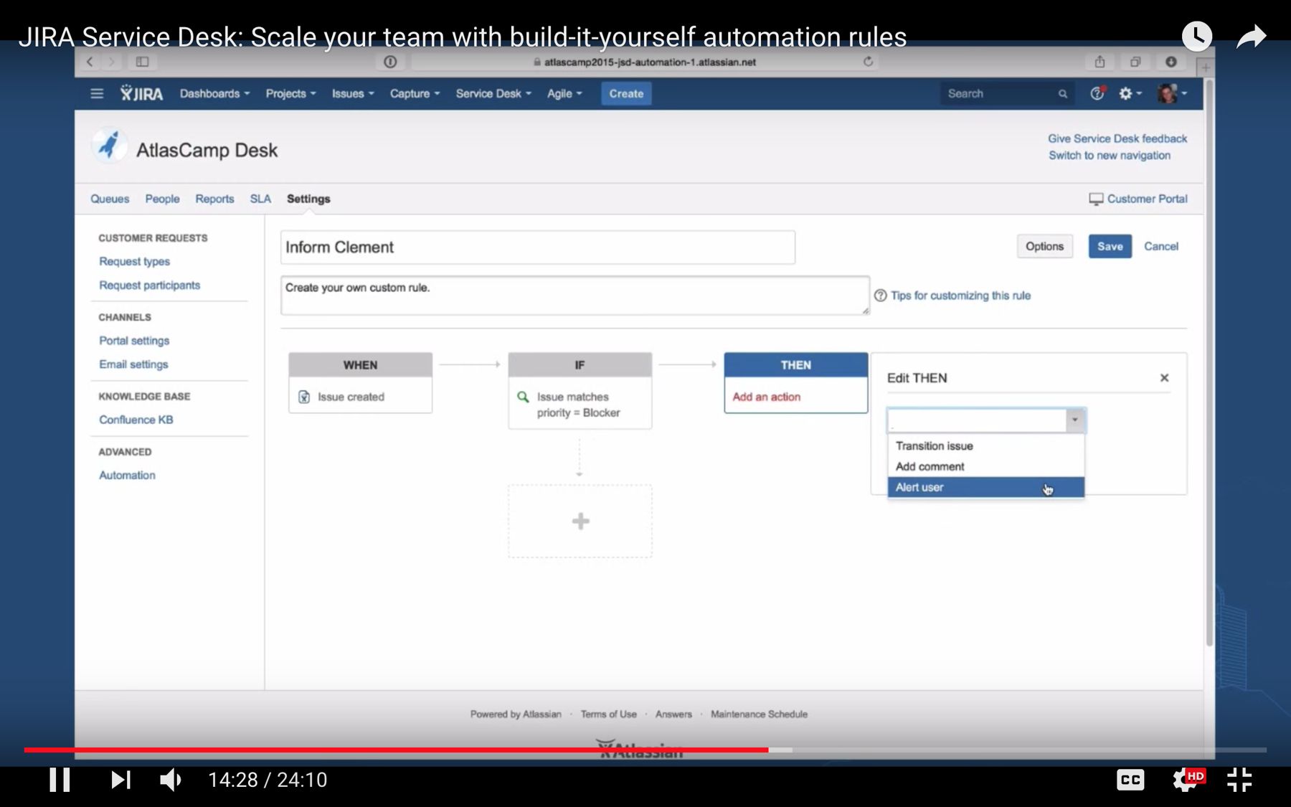The image size is (1291, 807).
Task: Open browser share icon
Action: pyautogui.click(x=1100, y=62)
